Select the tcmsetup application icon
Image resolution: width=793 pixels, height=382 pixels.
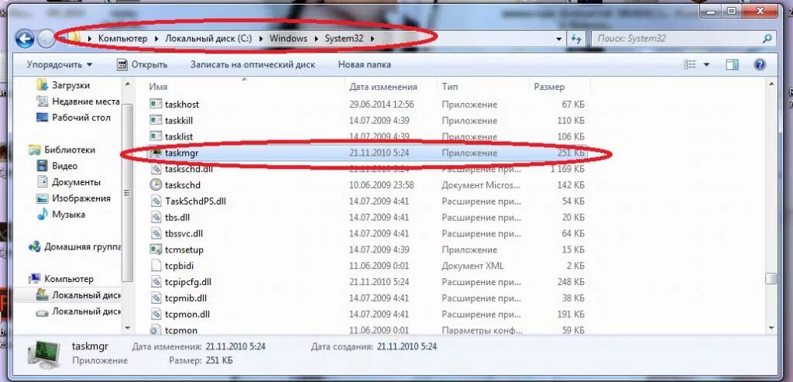(x=155, y=250)
